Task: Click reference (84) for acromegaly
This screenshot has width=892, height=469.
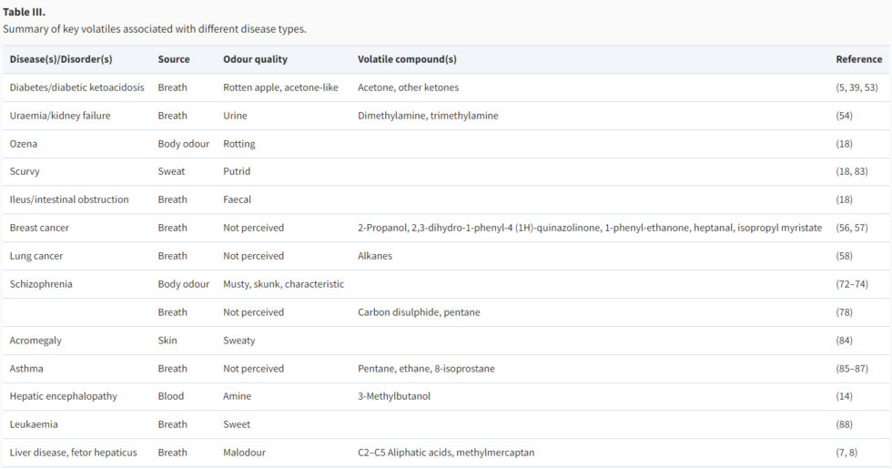Action: (x=846, y=341)
